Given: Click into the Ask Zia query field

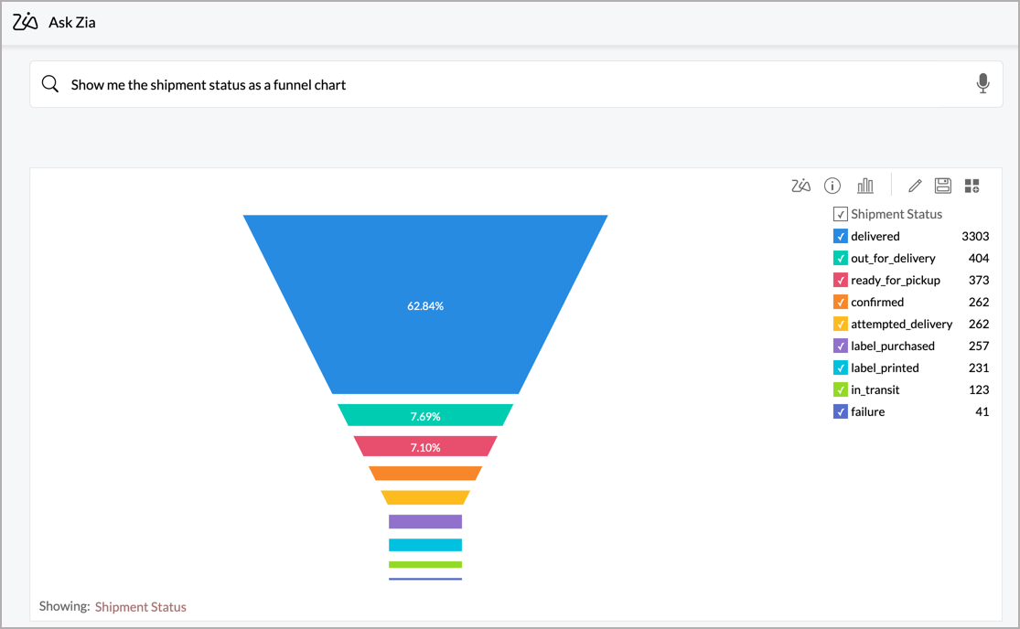Looking at the screenshot, I should (x=512, y=84).
